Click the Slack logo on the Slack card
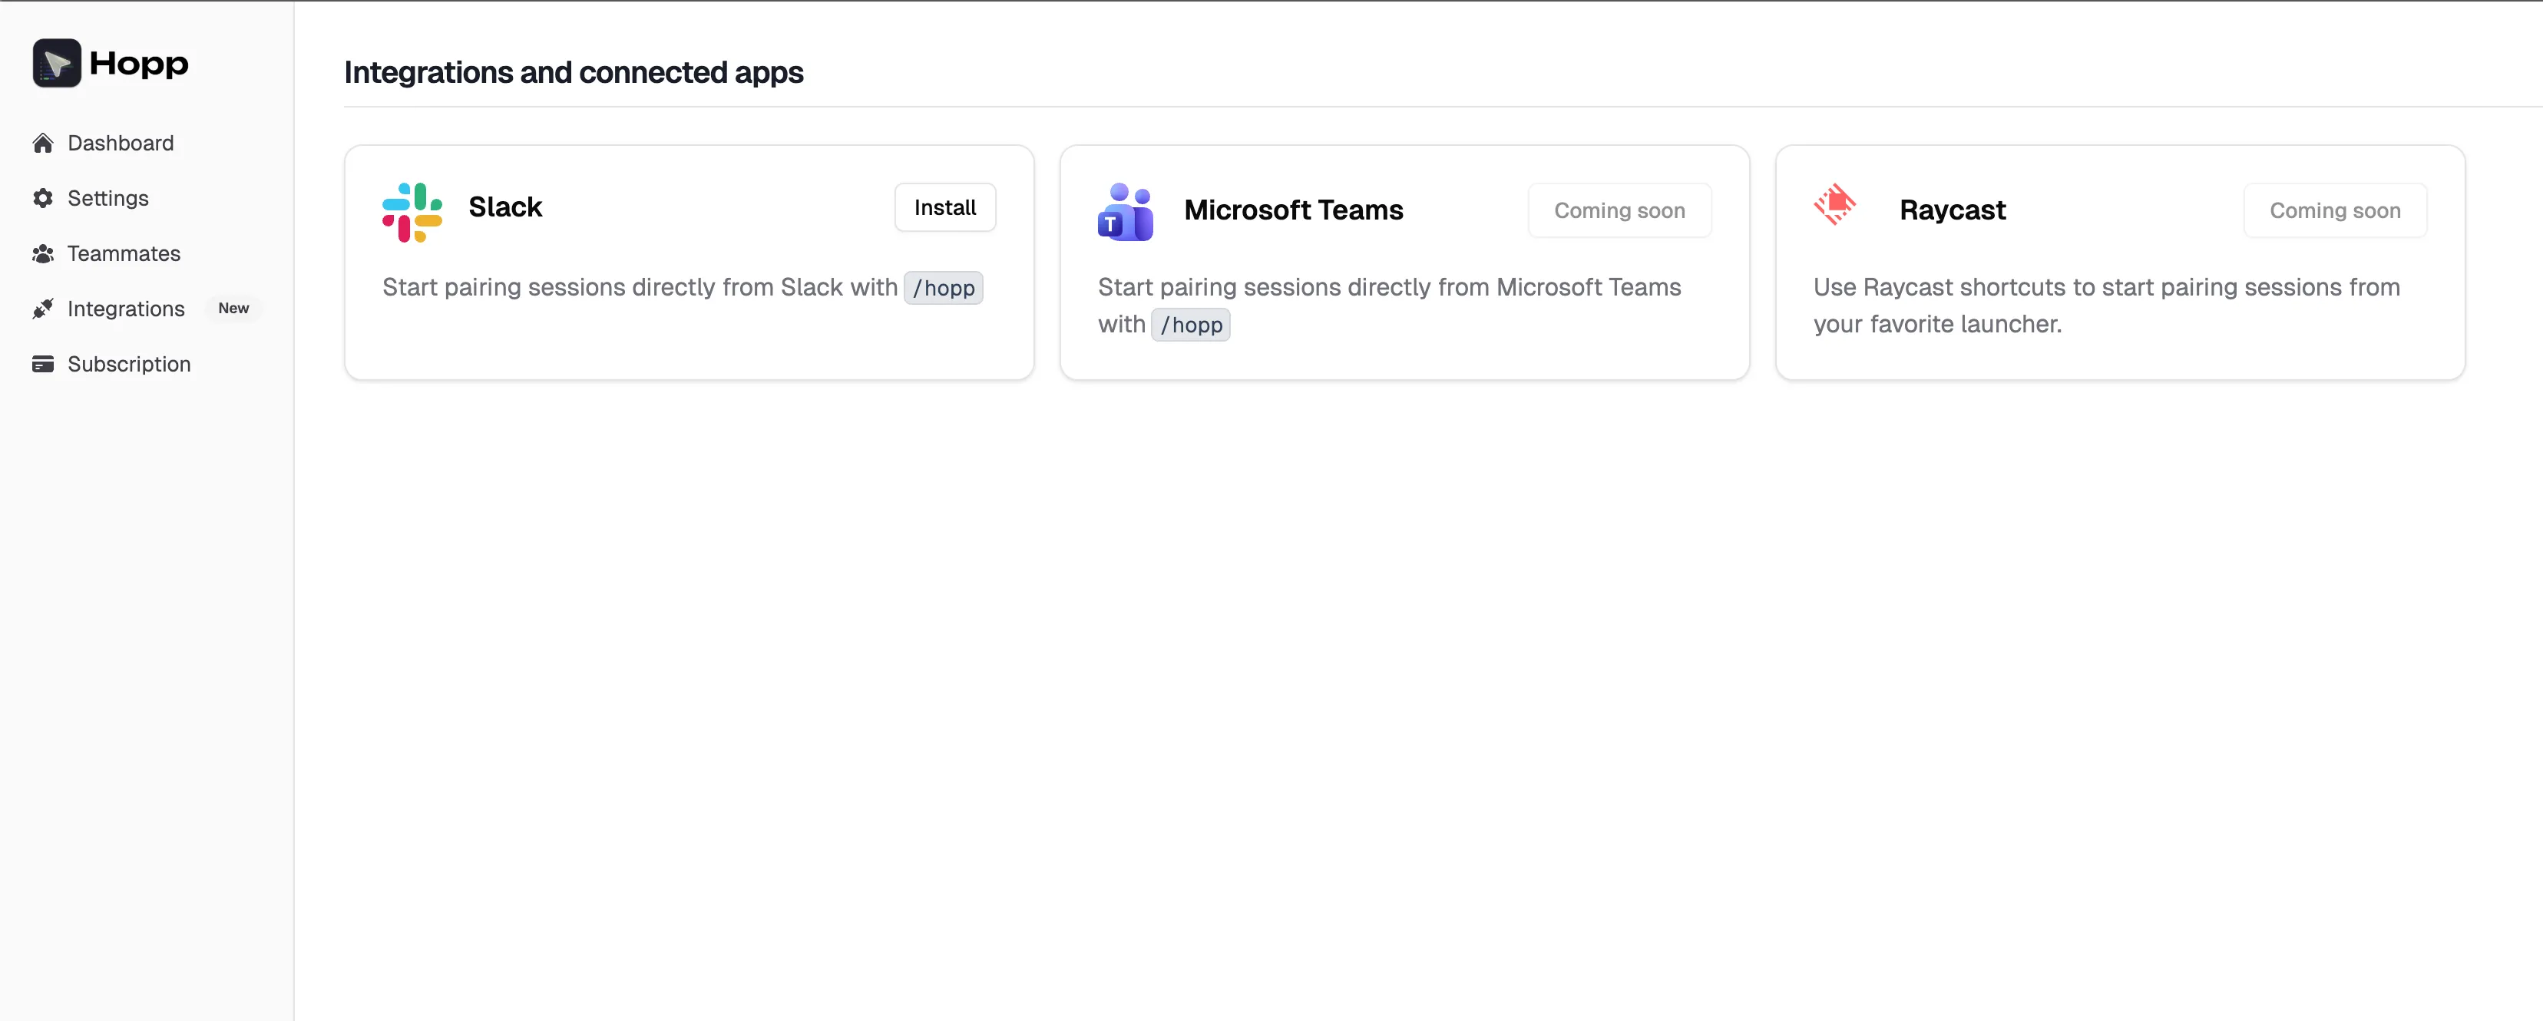2543x1021 pixels. pyautogui.click(x=412, y=210)
